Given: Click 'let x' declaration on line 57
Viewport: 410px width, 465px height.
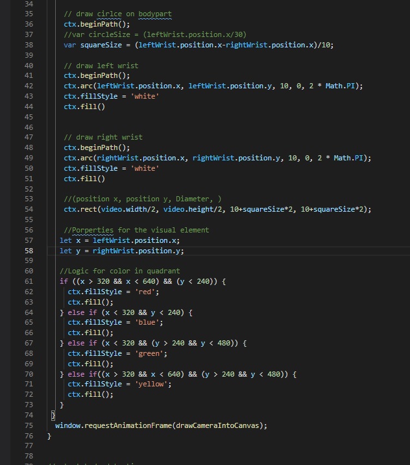Looking at the screenshot, I should (x=69, y=240).
